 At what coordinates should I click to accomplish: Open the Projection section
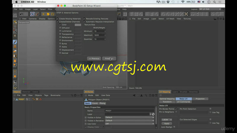200,99
